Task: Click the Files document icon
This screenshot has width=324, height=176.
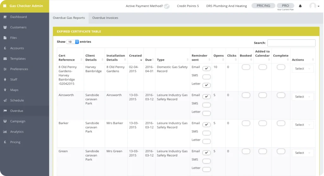Action: 5,38
